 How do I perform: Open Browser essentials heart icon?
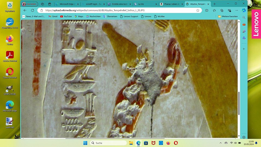coord(229,10)
